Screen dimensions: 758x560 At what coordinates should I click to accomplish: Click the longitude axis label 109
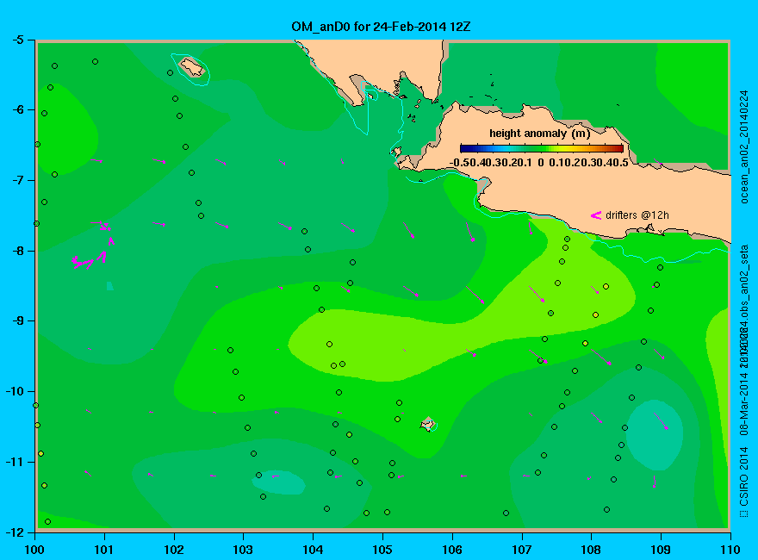(x=661, y=550)
